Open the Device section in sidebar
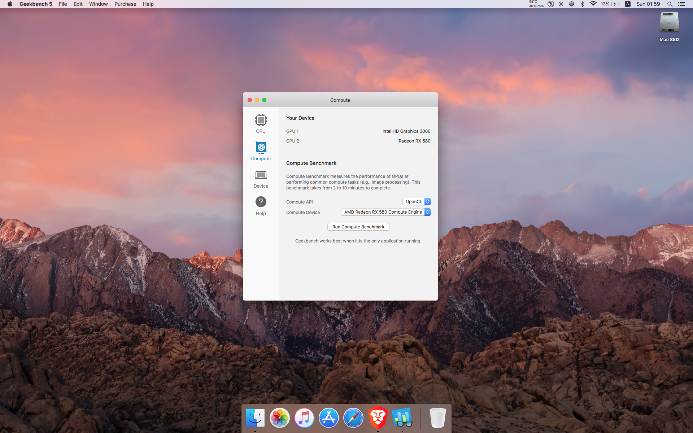This screenshot has width=693, height=433. (261, 179)
